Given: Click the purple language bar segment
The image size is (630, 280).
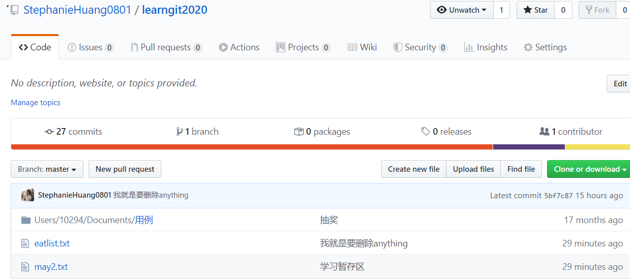Looking at the screenshot, I should click(529, 147).
